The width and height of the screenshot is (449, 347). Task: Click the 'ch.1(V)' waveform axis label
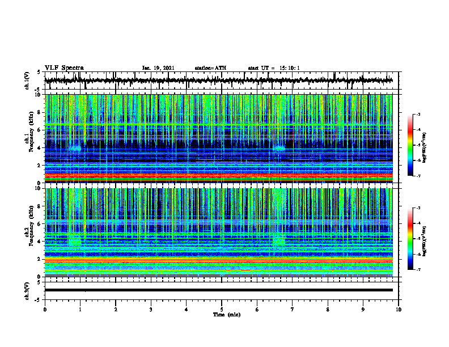point(27,81)
